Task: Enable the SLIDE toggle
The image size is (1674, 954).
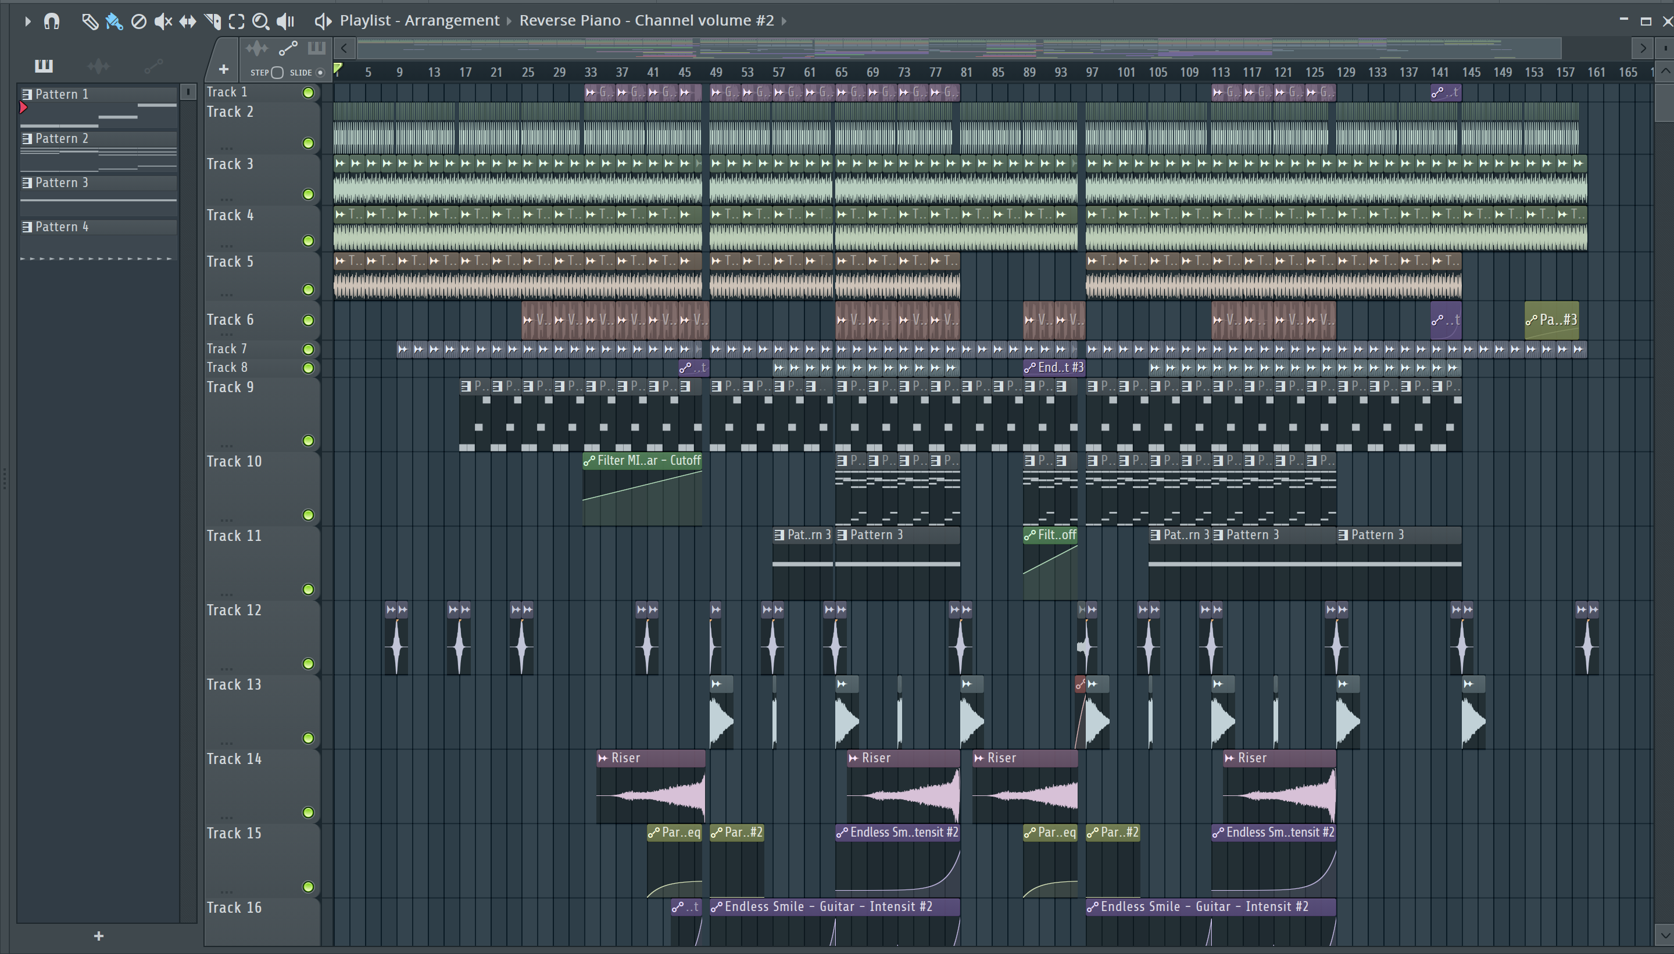Action: click(x=320, y=72)
